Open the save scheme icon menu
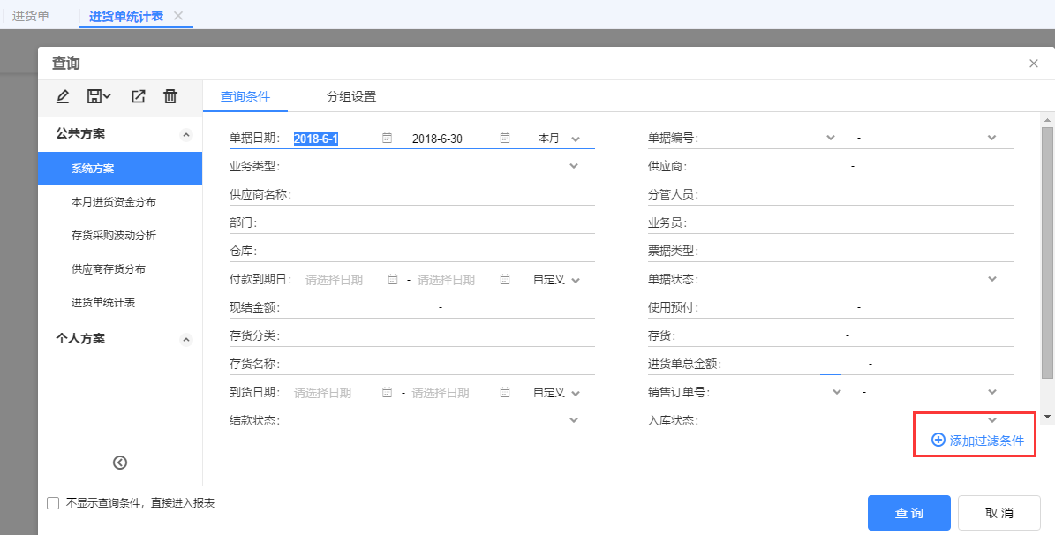The image size is (1055, 535). pyautogui.click(x=99, y=96)
